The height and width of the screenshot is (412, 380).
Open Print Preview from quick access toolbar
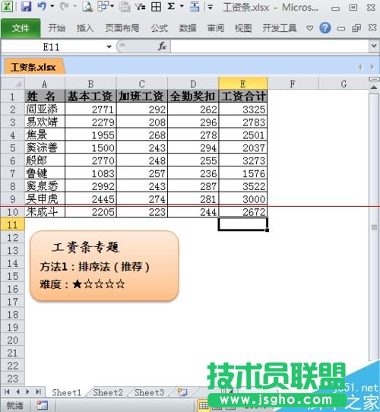[x=87, y=7]
